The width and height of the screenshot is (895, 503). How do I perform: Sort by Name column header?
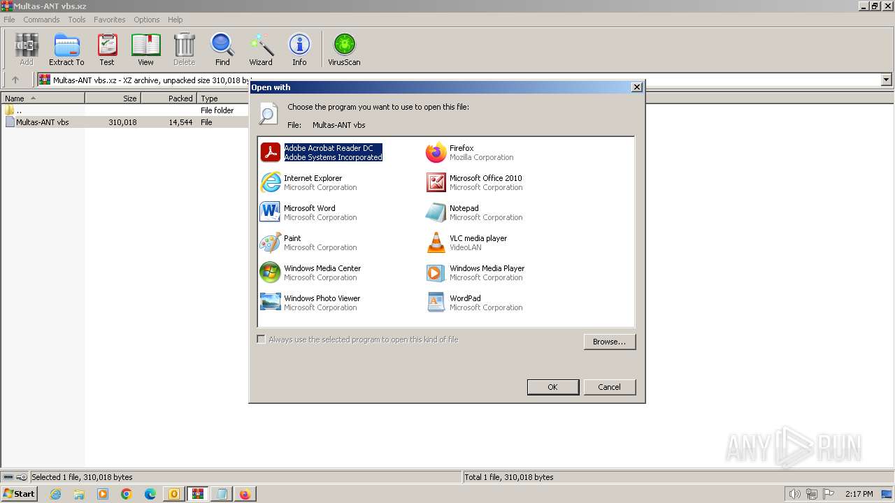click(43, 99)
